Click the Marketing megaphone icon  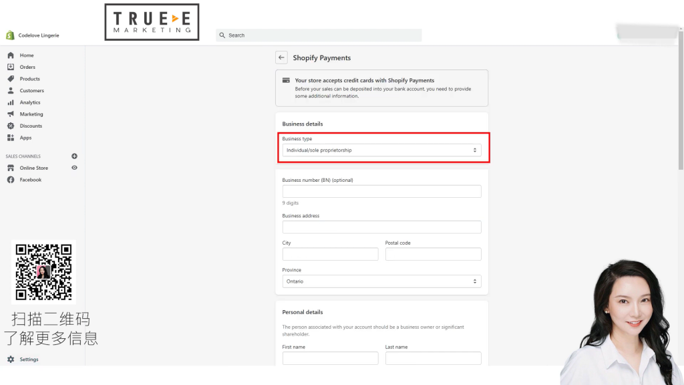pos(11,114)
